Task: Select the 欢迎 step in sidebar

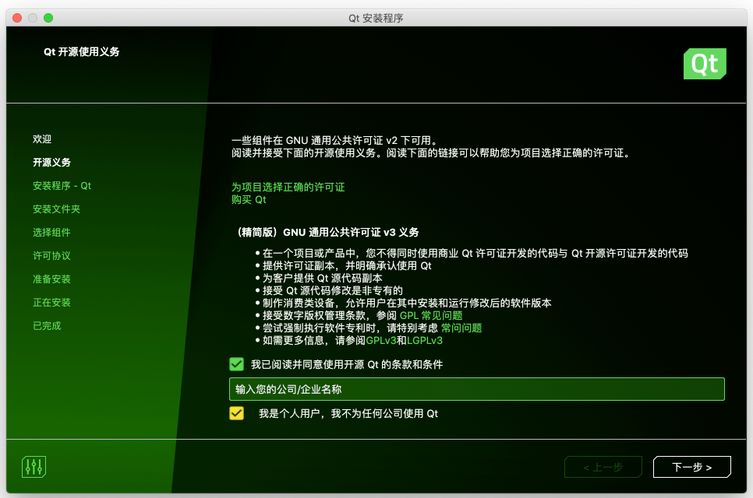Action: pos(42,139)
